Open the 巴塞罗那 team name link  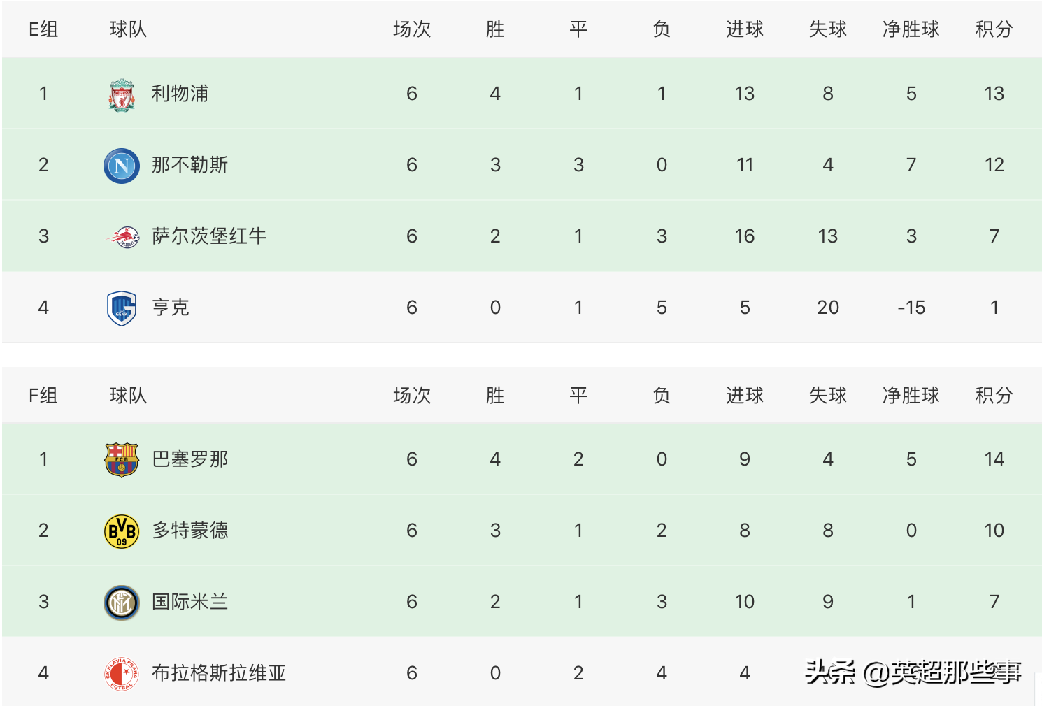[190, 459]
